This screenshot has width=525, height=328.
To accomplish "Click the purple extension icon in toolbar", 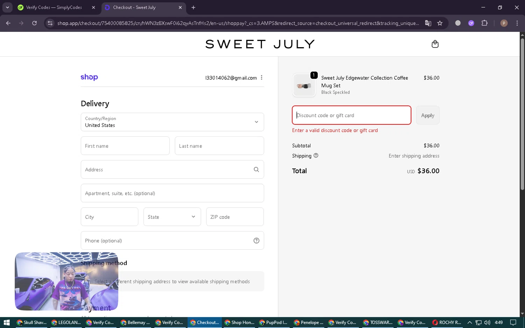I will coord(471,23).
